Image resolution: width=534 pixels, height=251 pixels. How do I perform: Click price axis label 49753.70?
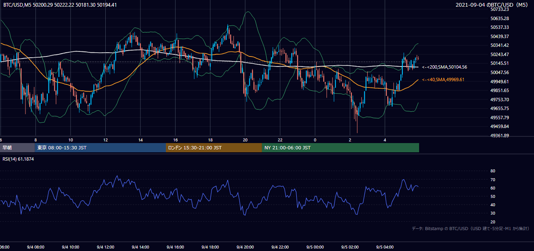click(x=499, y=100)
